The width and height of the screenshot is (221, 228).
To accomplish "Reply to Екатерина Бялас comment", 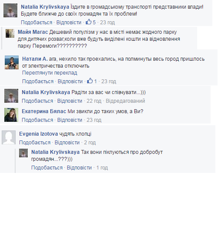I will coord(70,120).
